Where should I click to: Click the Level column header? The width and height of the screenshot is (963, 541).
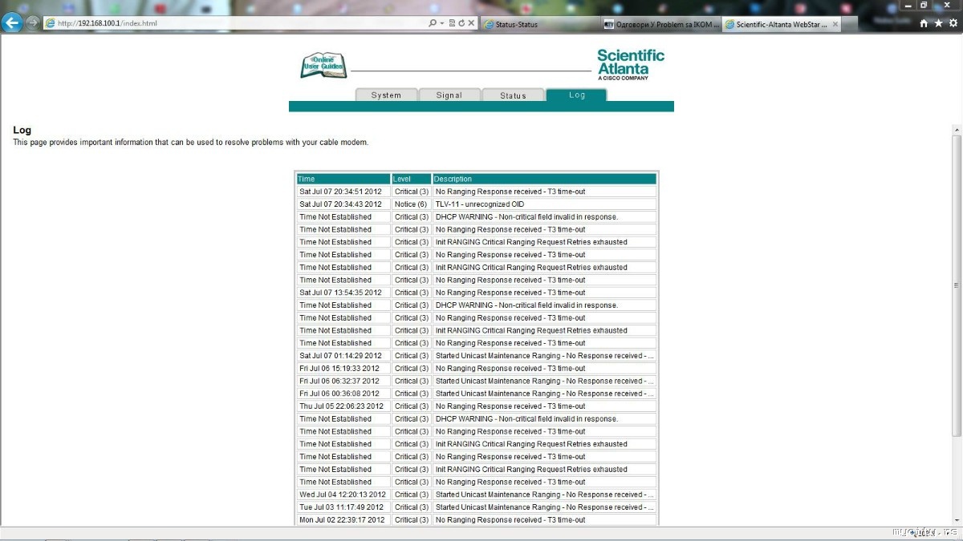412,179
